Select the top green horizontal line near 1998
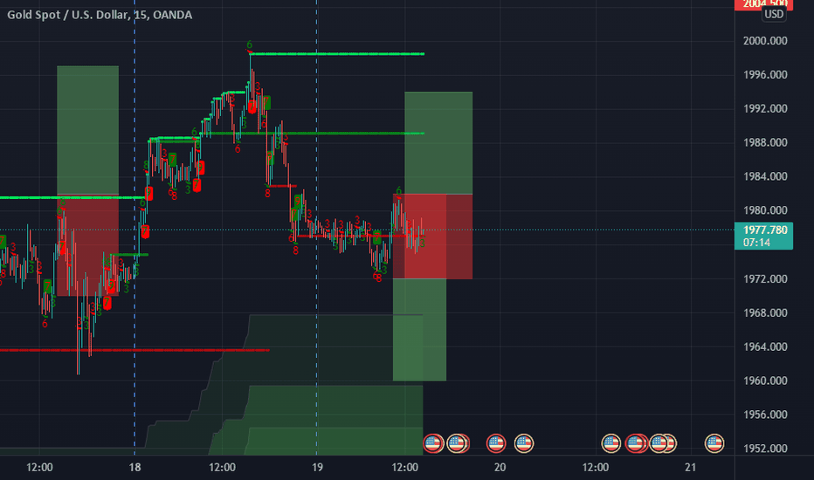Image resolution: width=814 pixels, height=480 pixels. 337,53
